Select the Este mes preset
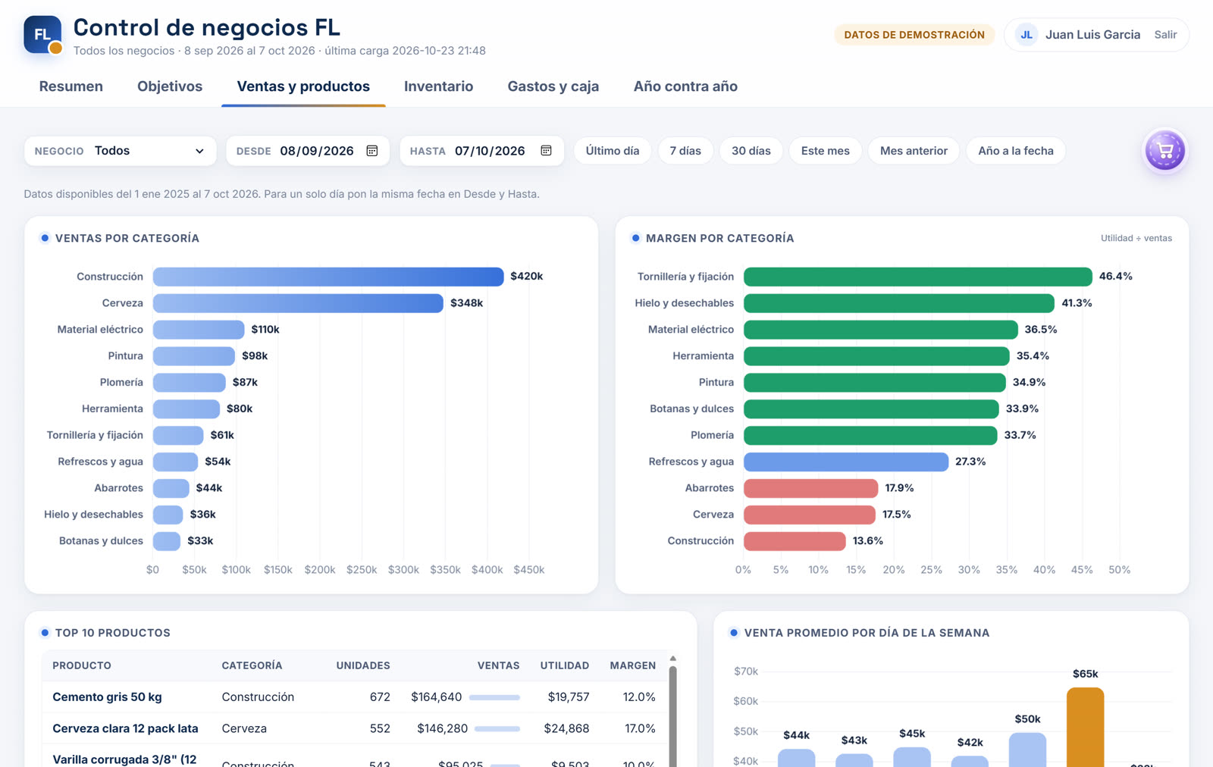This screenshot has height=767, width=1213. pyautogui.click(x=826, y=151)
